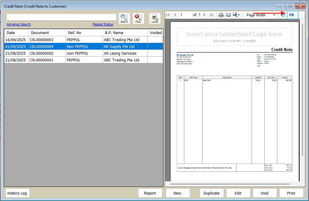The height and width of the screenshot is (201, 309).
Task: Click the print icon in preview toolbar
Action: pos(221,15)
